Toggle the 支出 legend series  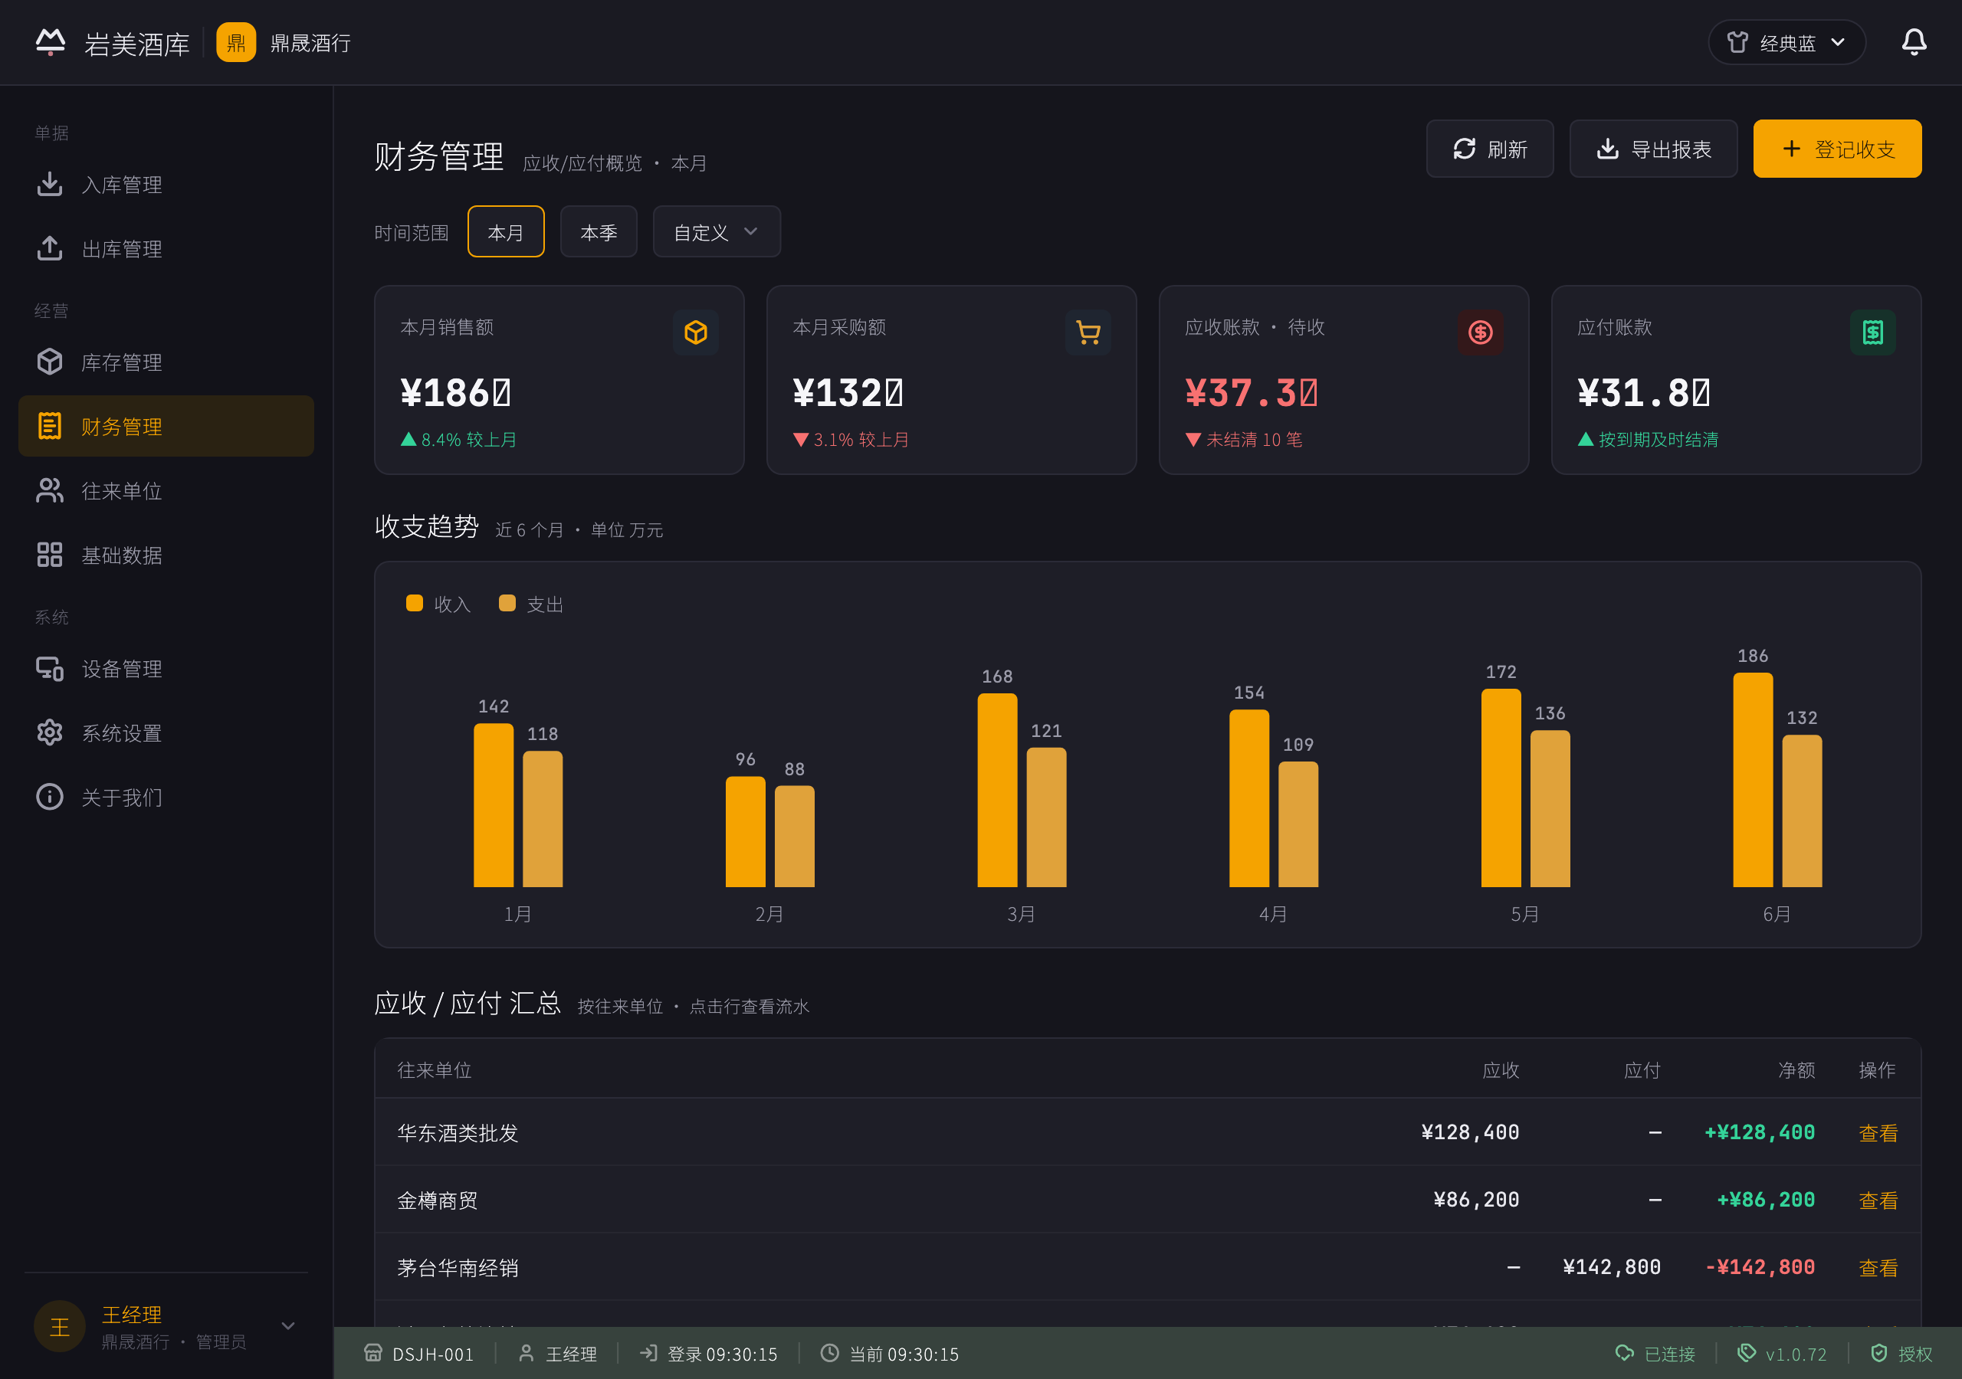click(530, 604)
